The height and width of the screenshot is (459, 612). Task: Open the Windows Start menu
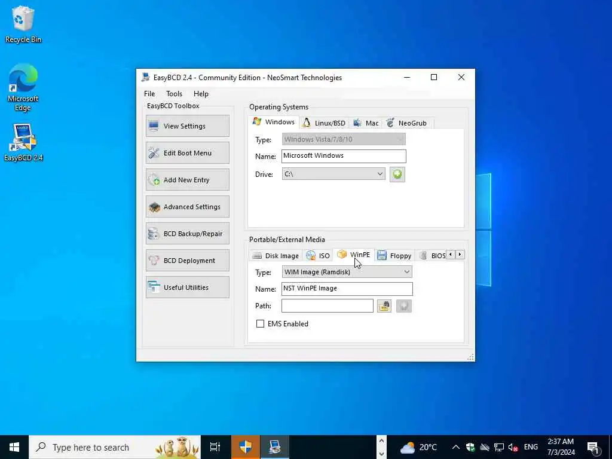coord(14,447)
